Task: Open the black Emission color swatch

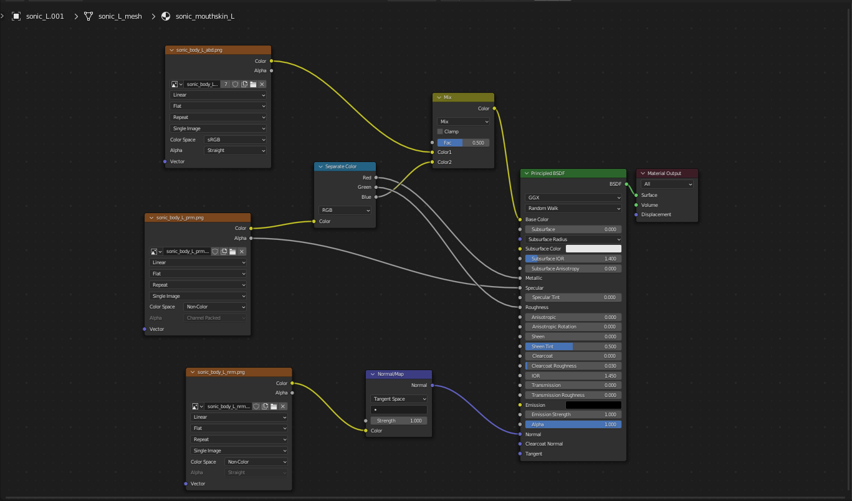Action: 593,405
